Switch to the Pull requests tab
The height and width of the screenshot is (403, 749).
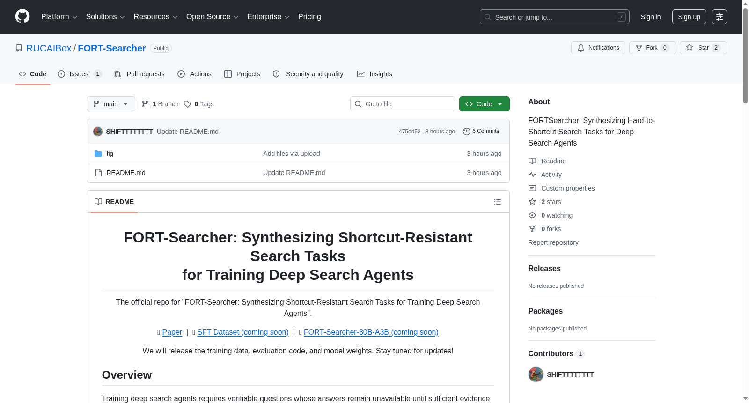[140, 74]
